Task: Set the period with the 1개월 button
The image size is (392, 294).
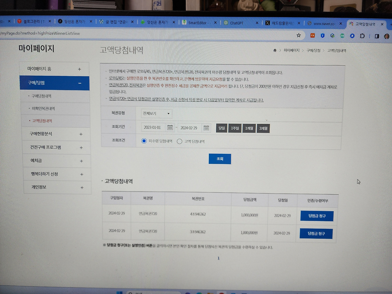Action: 249,128
